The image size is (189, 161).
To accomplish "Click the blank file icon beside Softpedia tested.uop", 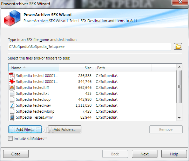I will [x=12, y=99].
